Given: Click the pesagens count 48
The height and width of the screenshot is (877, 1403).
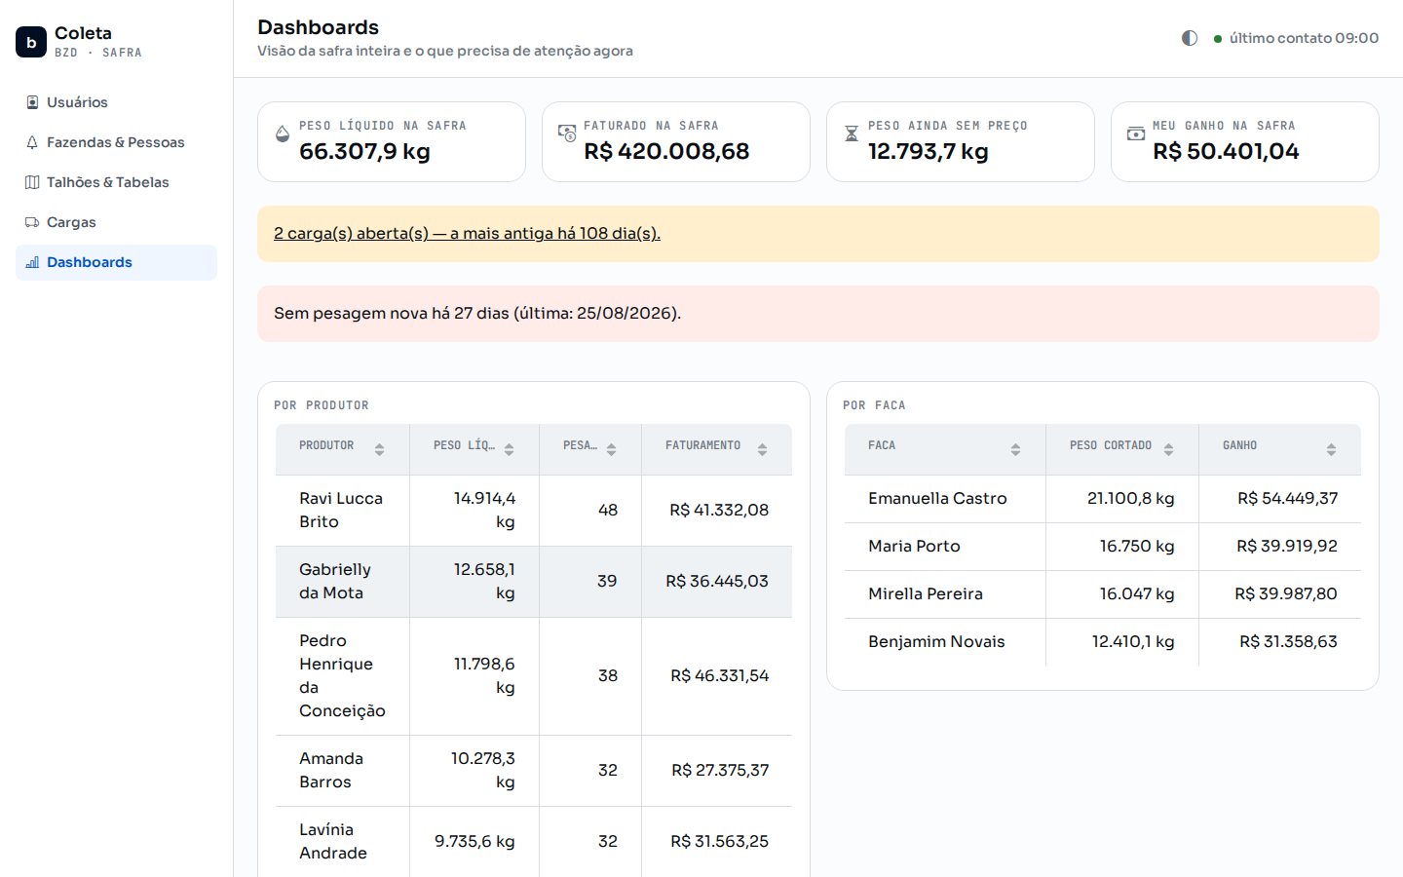Looking at the screenshot, I should point(608,510).
